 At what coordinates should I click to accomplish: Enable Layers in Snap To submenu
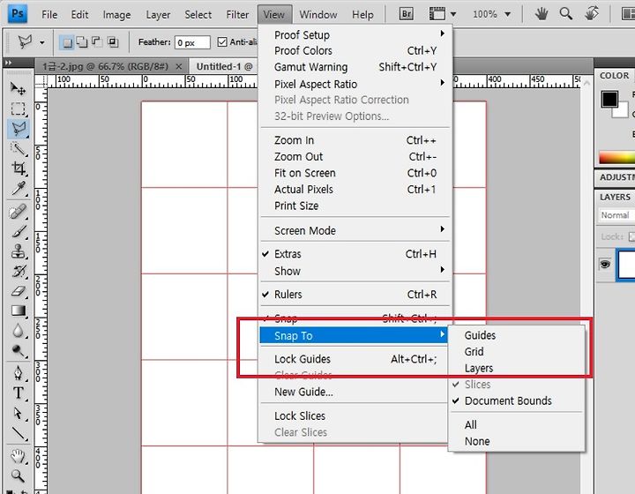517,368
